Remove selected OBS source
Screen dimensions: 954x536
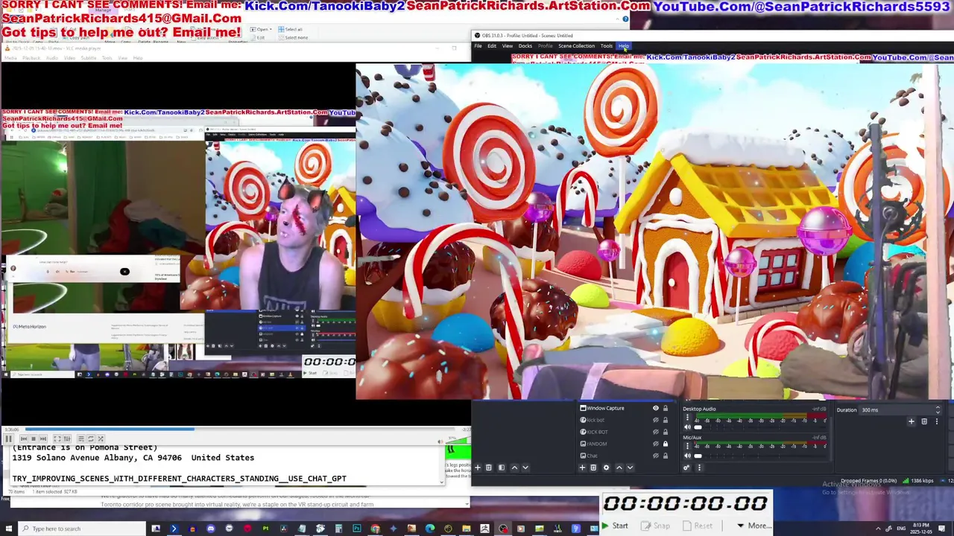click(x=593, y=468)
